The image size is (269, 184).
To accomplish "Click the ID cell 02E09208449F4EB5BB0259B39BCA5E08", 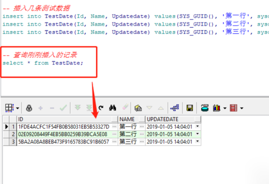I will click(x=63, y=134).
